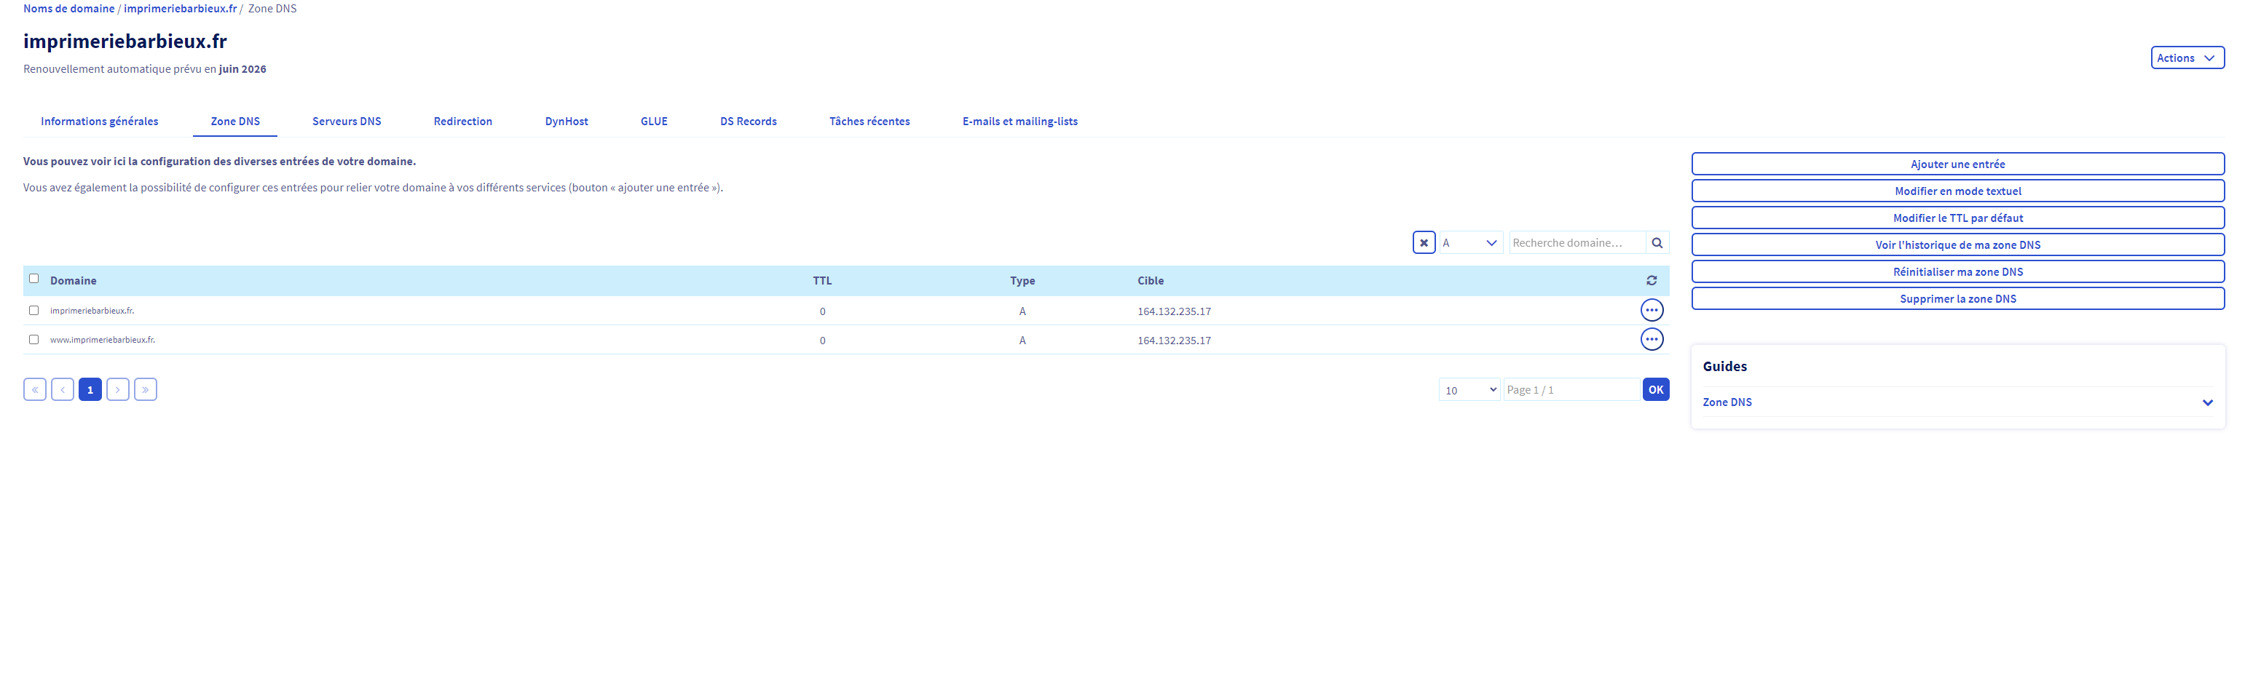Open the Actions dropdown

(x=2187, y=58)
